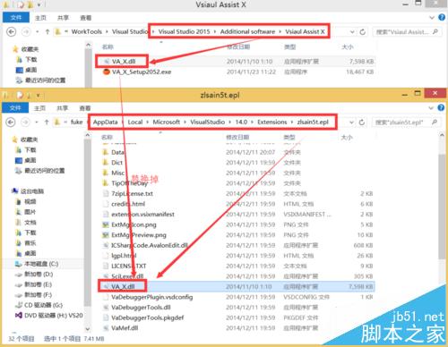The height and width of the screenshot is (347, 448).
Task: Click DVD 驱动器 (H:) VS20 icon
Action: pyautogui.click(x=19, y=315)
